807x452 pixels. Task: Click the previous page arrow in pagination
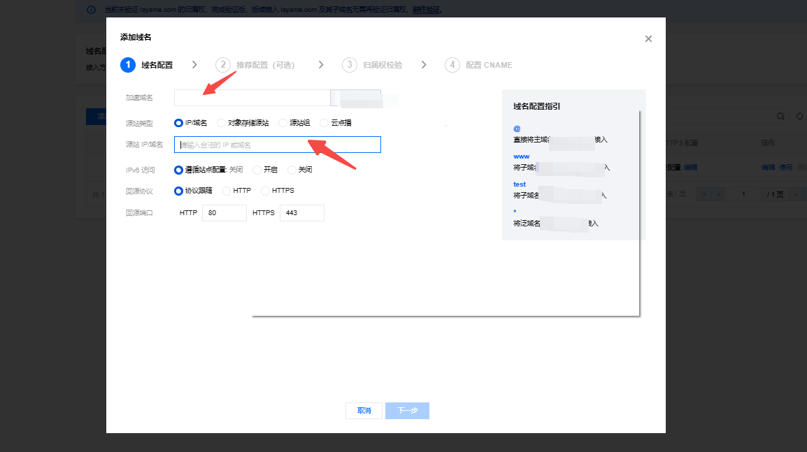pyautogui.click(x=717, y=194)
